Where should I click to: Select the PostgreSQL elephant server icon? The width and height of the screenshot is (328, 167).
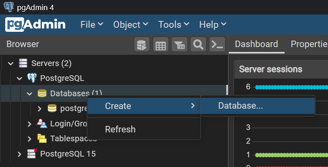[32, 78]
